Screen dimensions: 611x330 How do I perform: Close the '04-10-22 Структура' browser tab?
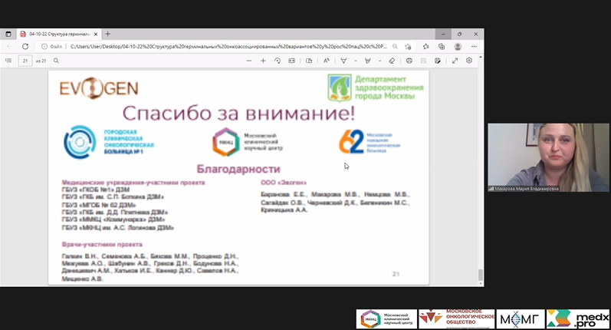(96, 34)
